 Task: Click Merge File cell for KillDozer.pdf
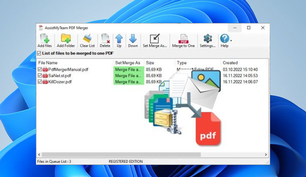pos(128,82)
